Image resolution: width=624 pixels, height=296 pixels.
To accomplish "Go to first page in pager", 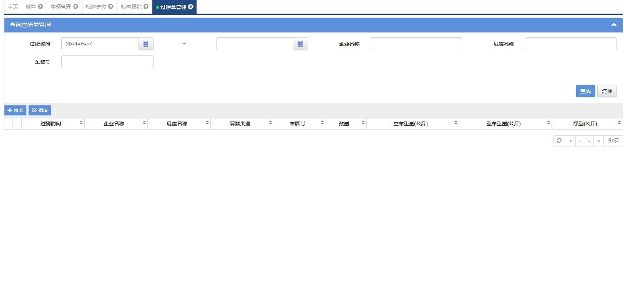I will (570, 141).
